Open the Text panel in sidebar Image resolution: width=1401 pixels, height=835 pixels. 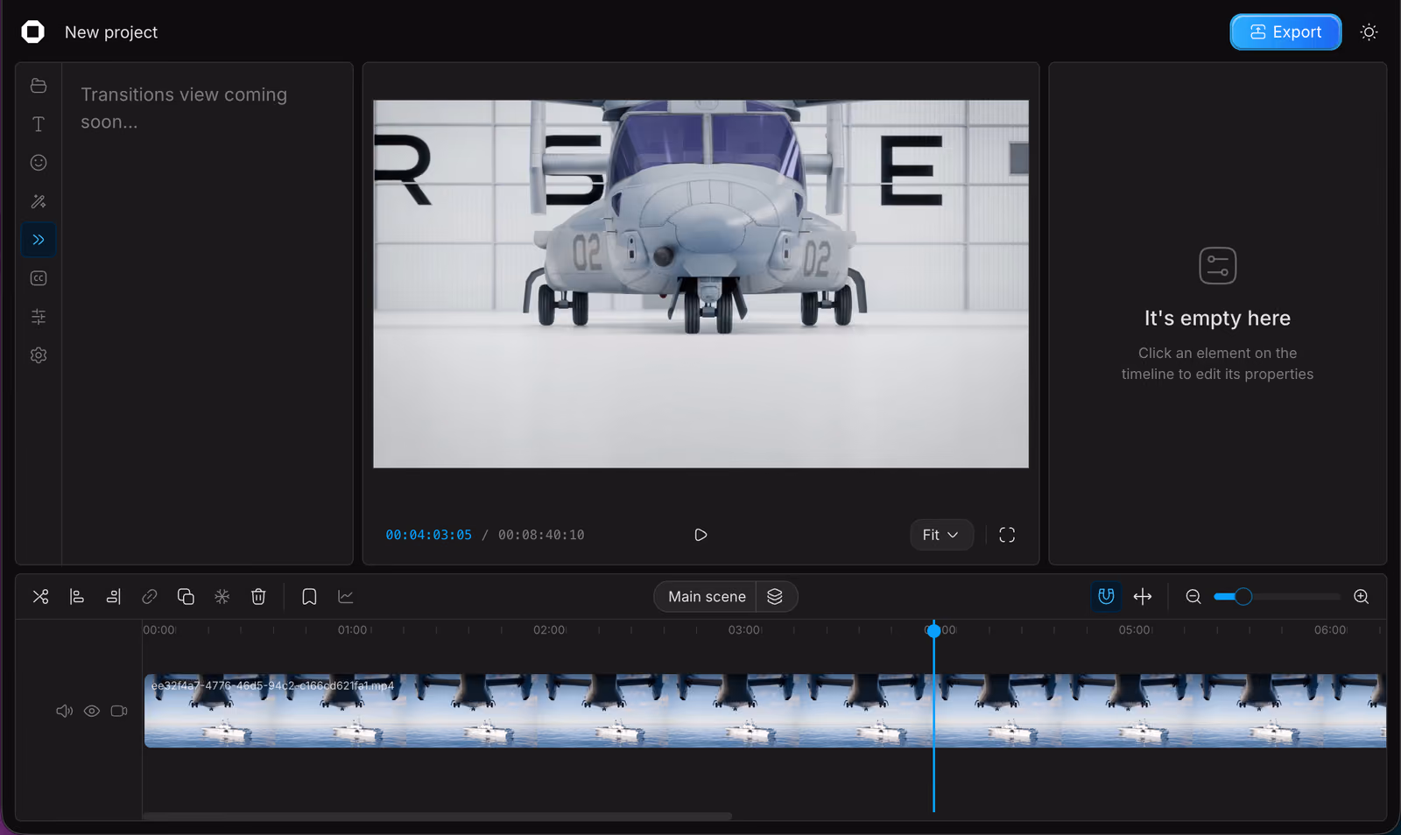[x=39, y=124]
